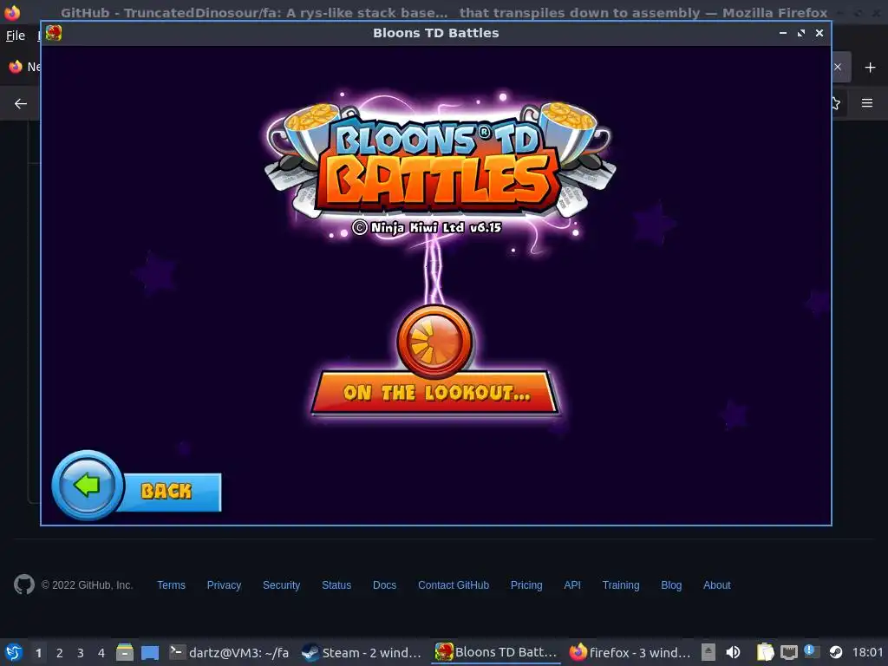Viewport: 888px width, 666px height.
Task: Minimize the Bloons TD Battles window
Action: point(783,33)
